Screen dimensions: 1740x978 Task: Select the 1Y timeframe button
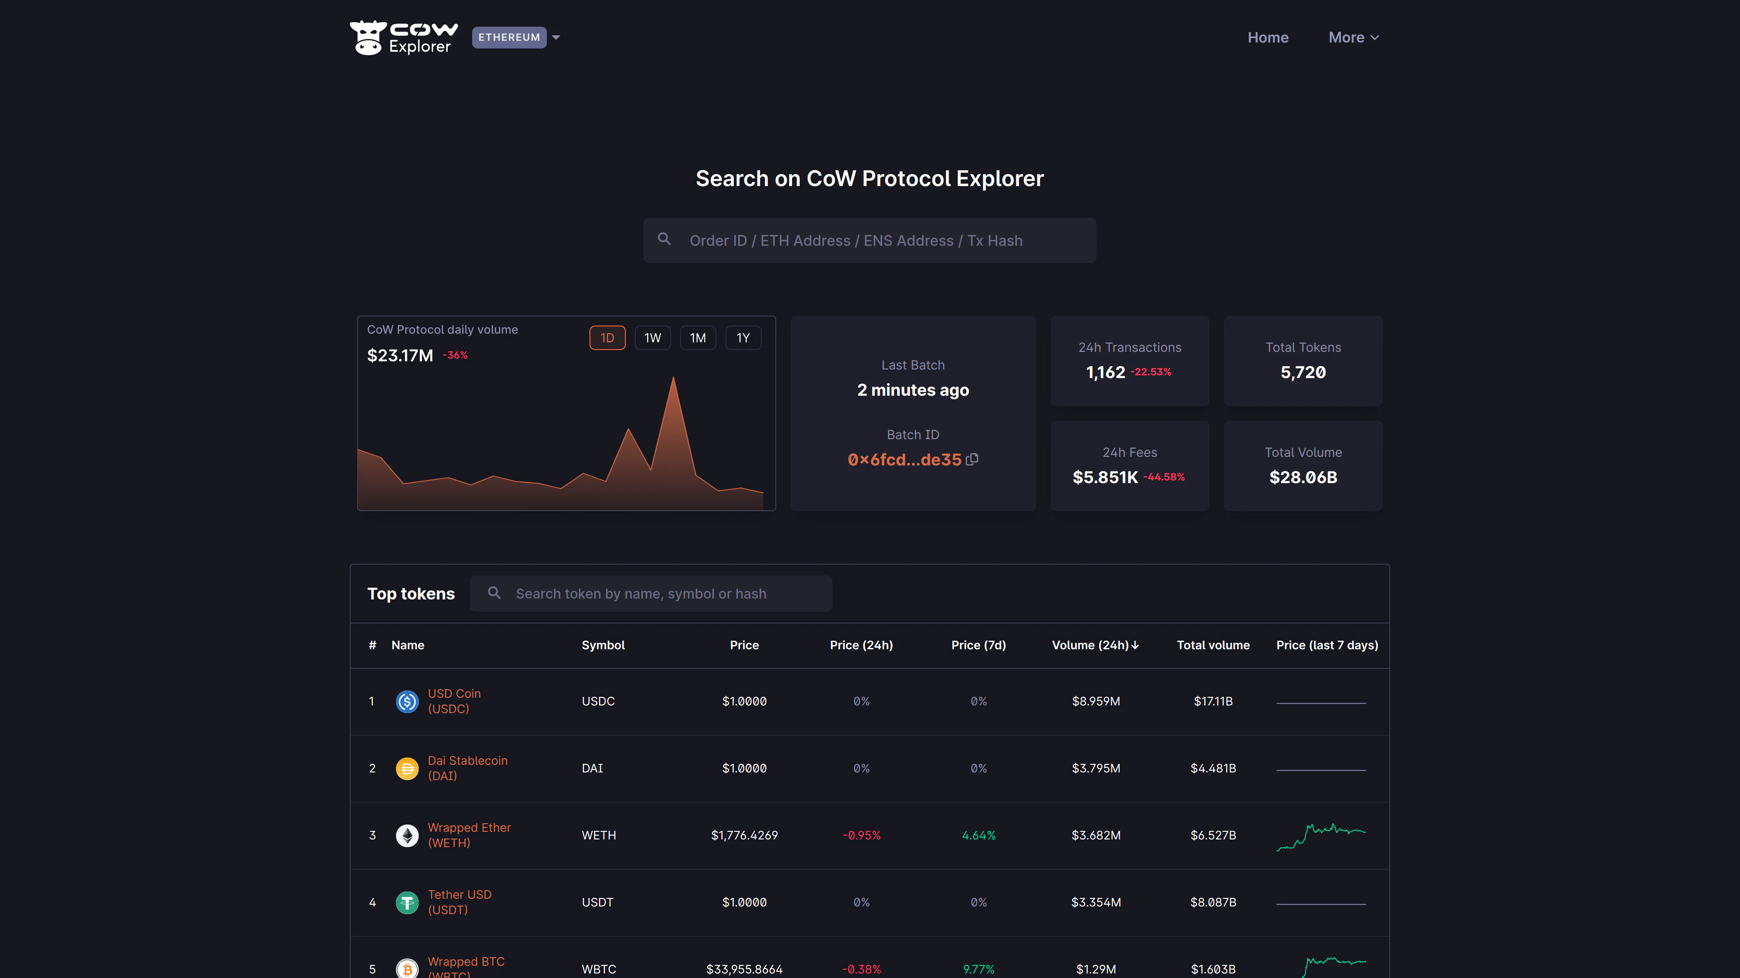[743, 337]
